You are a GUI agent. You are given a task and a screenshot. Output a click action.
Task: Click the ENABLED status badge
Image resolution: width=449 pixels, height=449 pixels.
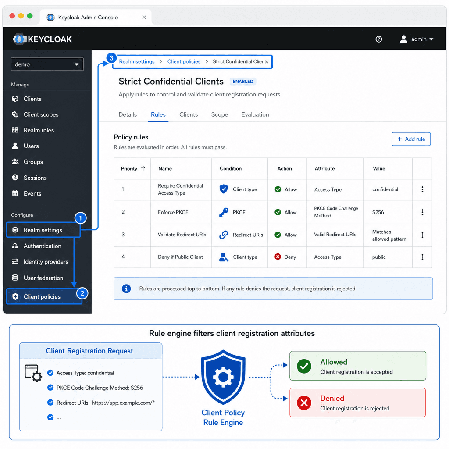coord(243,81)
